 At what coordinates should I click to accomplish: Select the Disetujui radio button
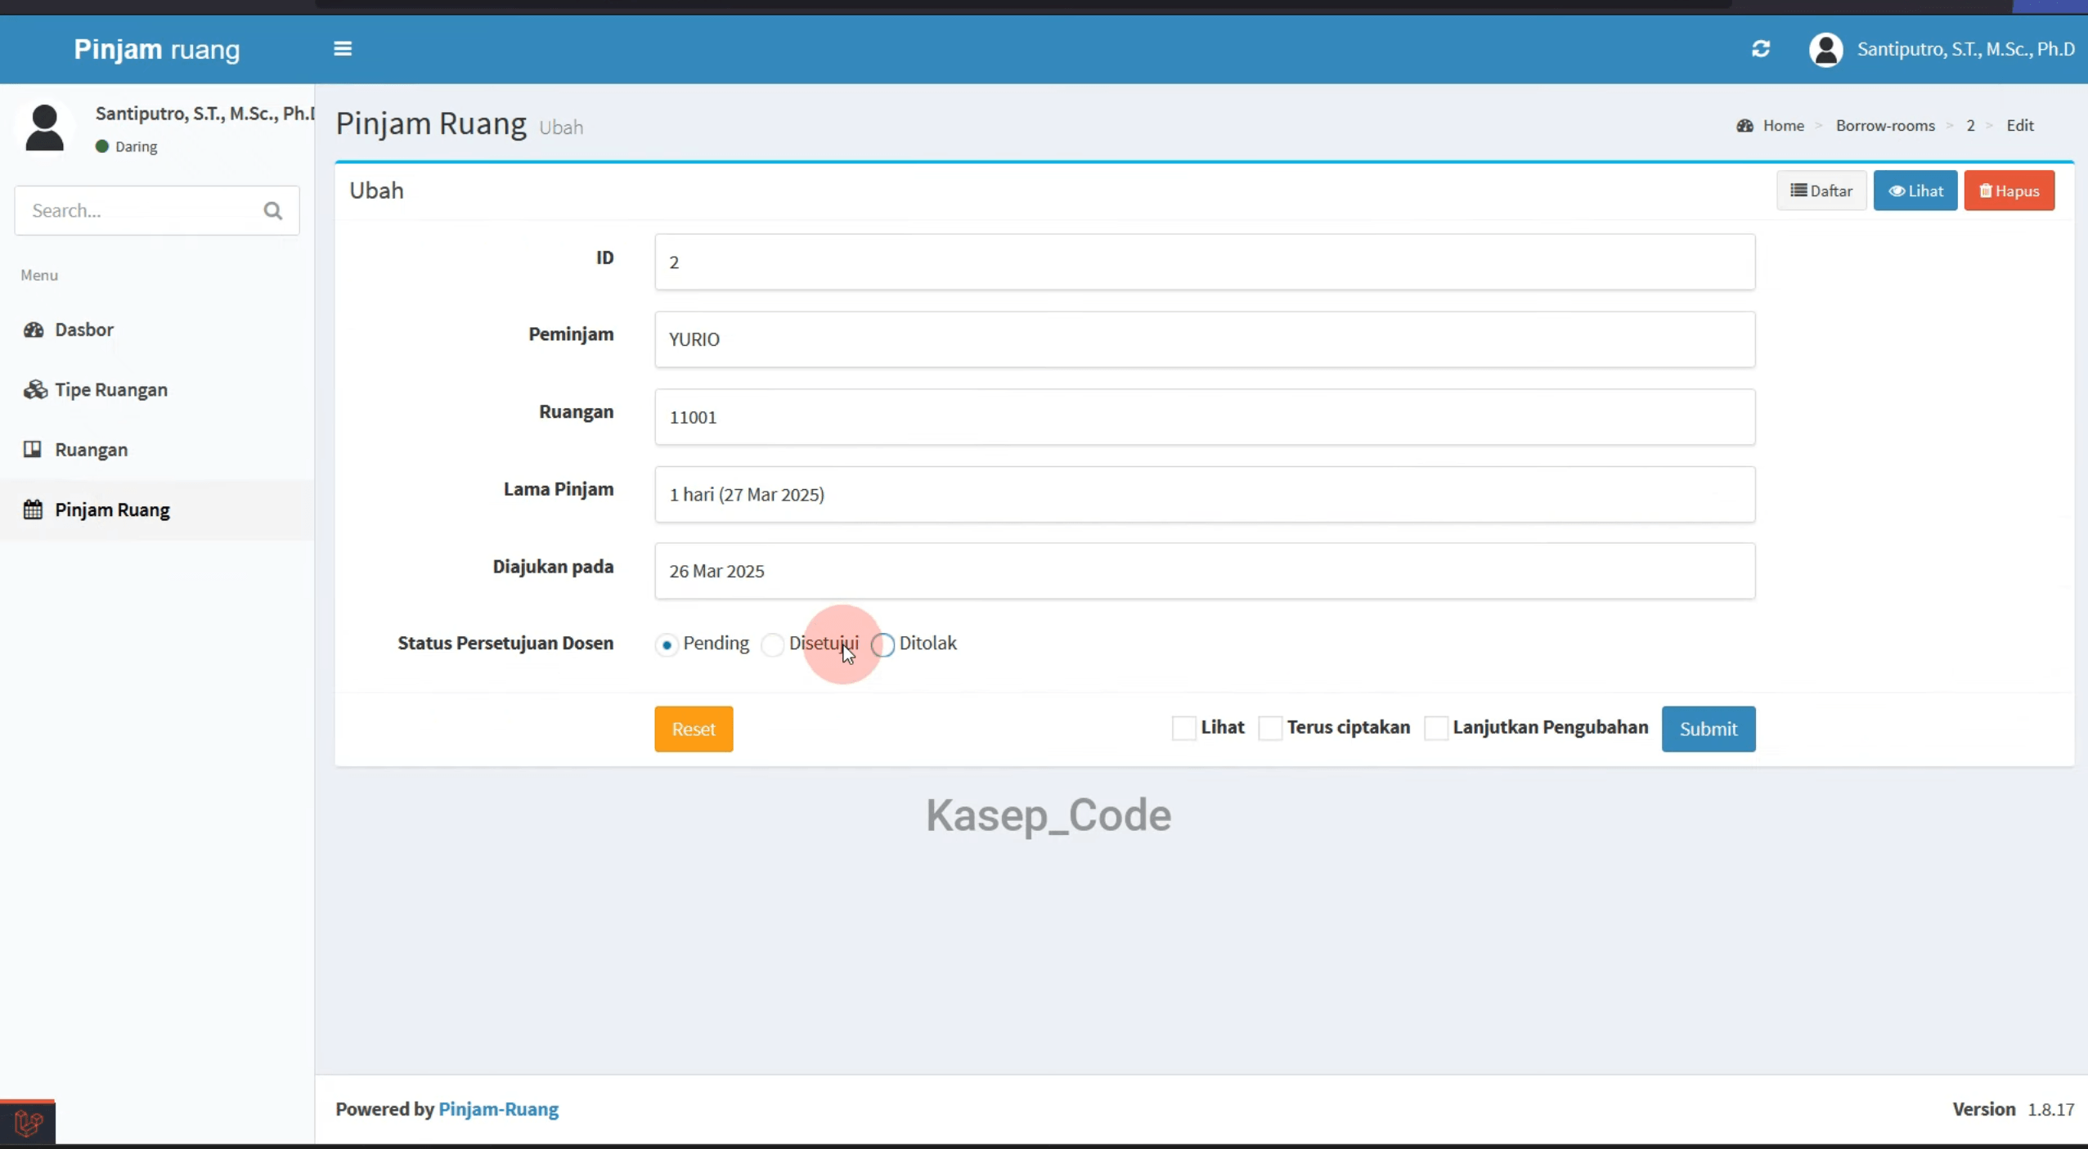pos(772,644)
